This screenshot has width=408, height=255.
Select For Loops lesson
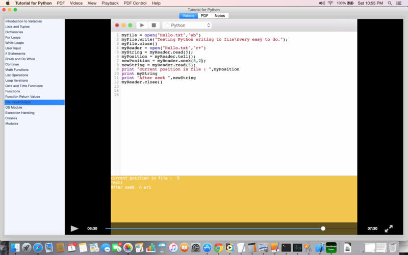pyautogui.click(x=34, y=37)
